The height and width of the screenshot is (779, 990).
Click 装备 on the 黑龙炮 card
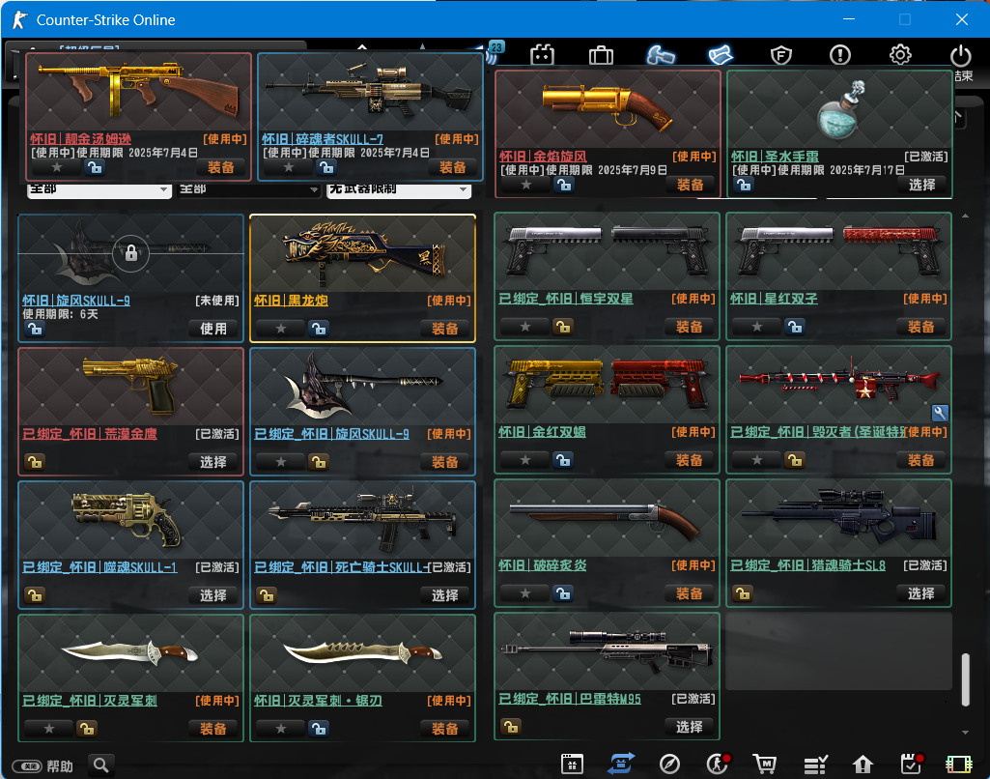point(445,329)
